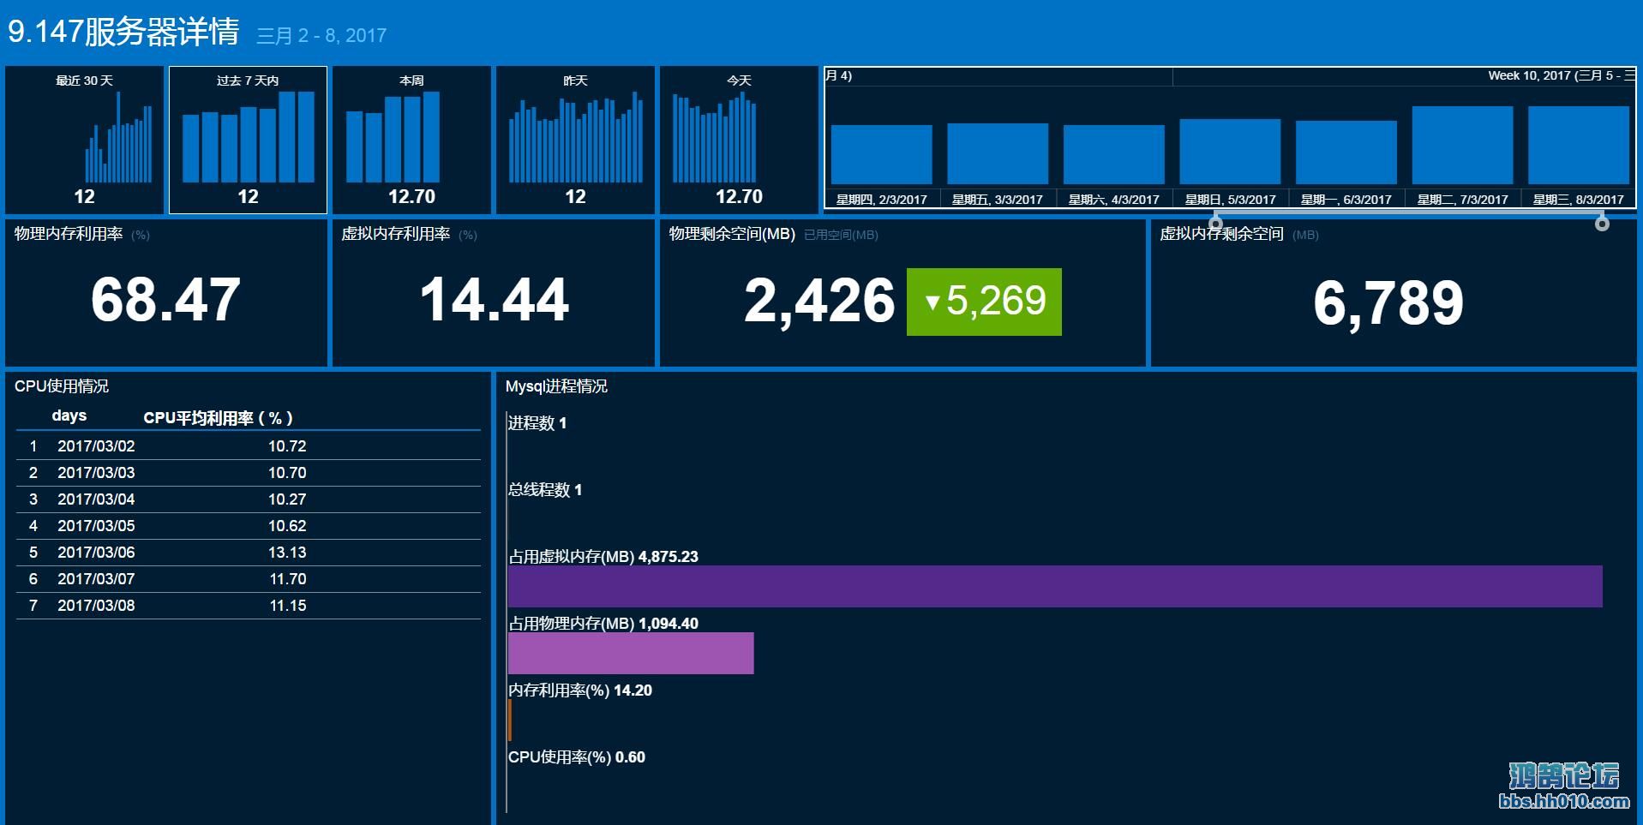Click the 13.13 CPU value cell
Viewport: 1643px width, 825px height.
tap(287, 553)
